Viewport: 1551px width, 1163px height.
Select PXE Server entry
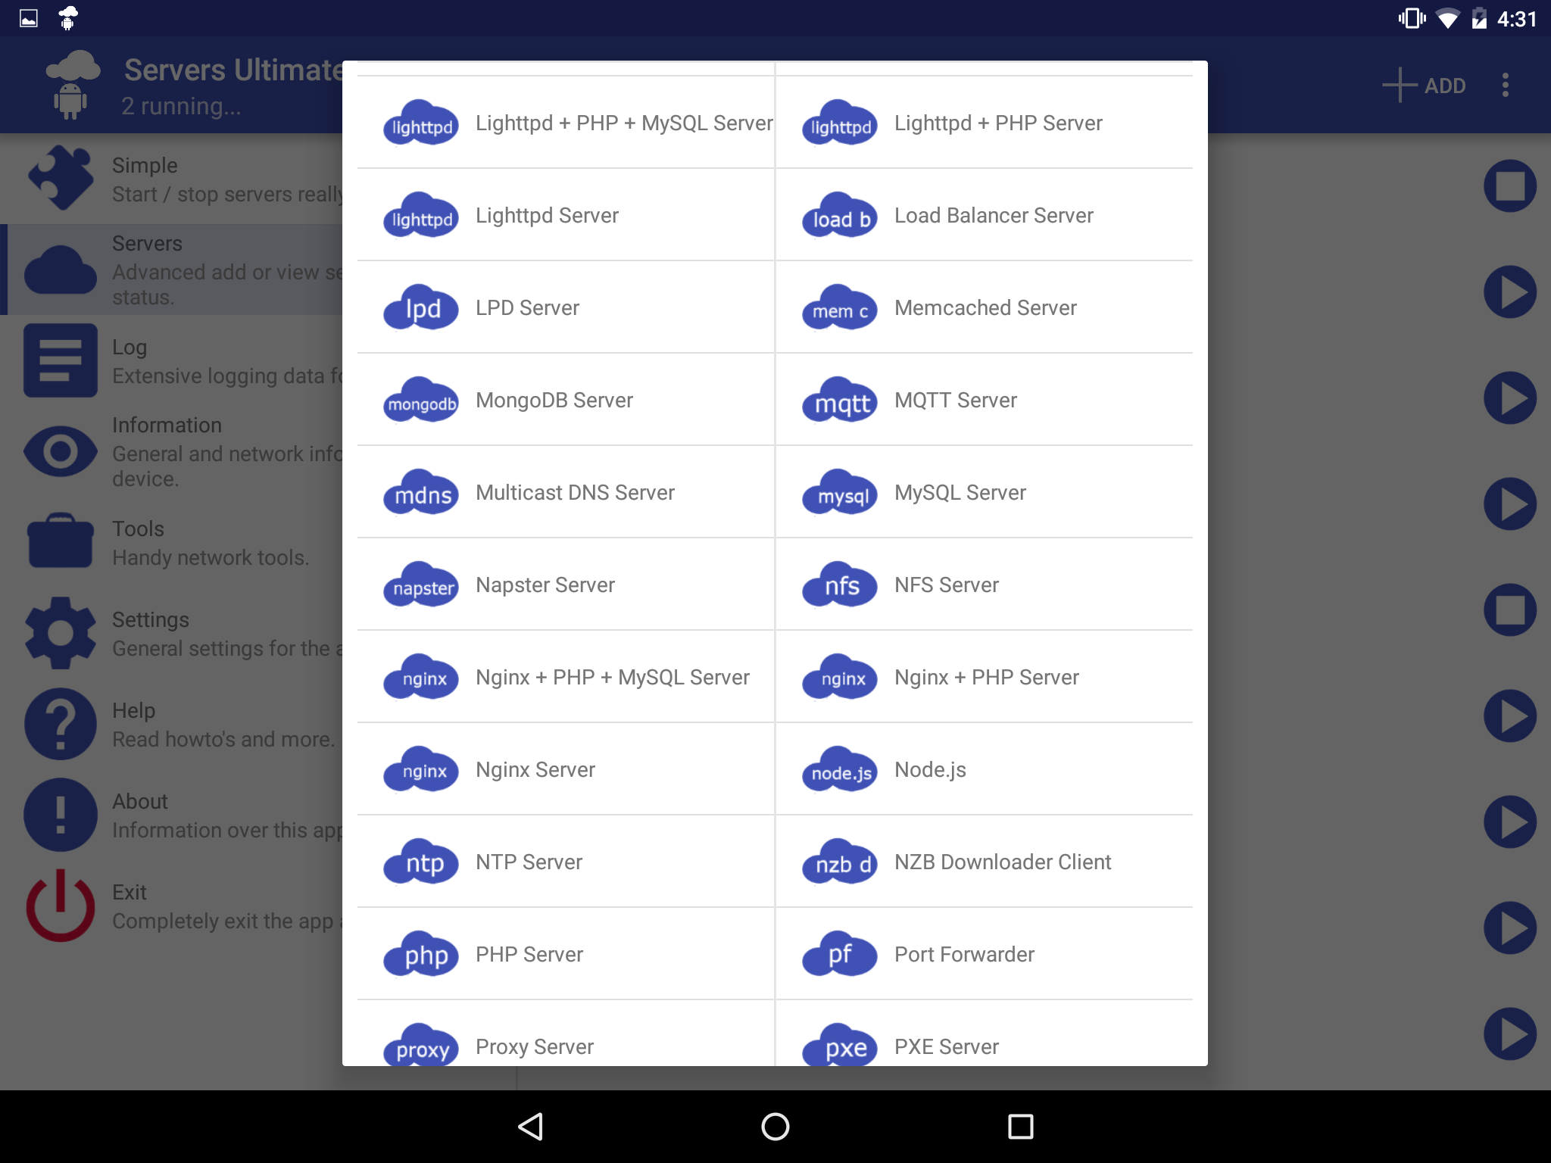(x=985, y=1034)
